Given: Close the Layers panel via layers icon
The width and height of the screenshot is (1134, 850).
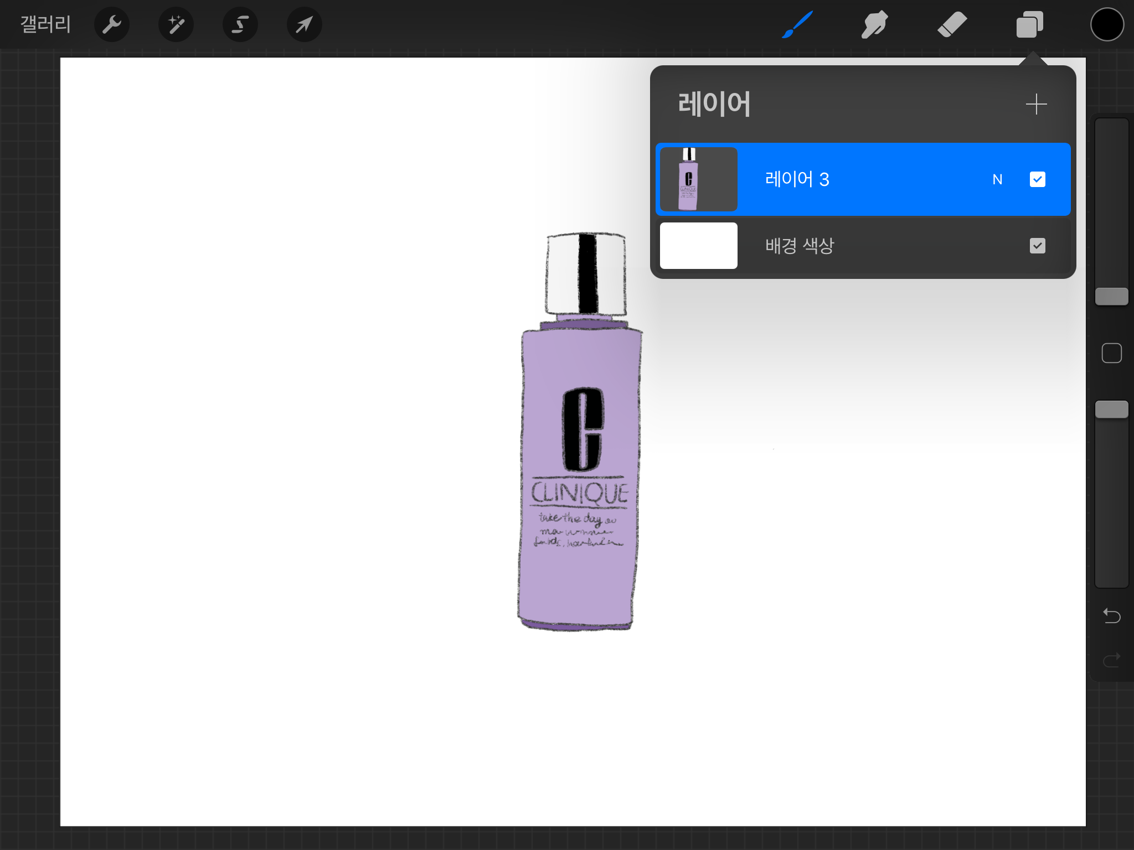Looking at the screenshot, I should [x=1029, y=24].
